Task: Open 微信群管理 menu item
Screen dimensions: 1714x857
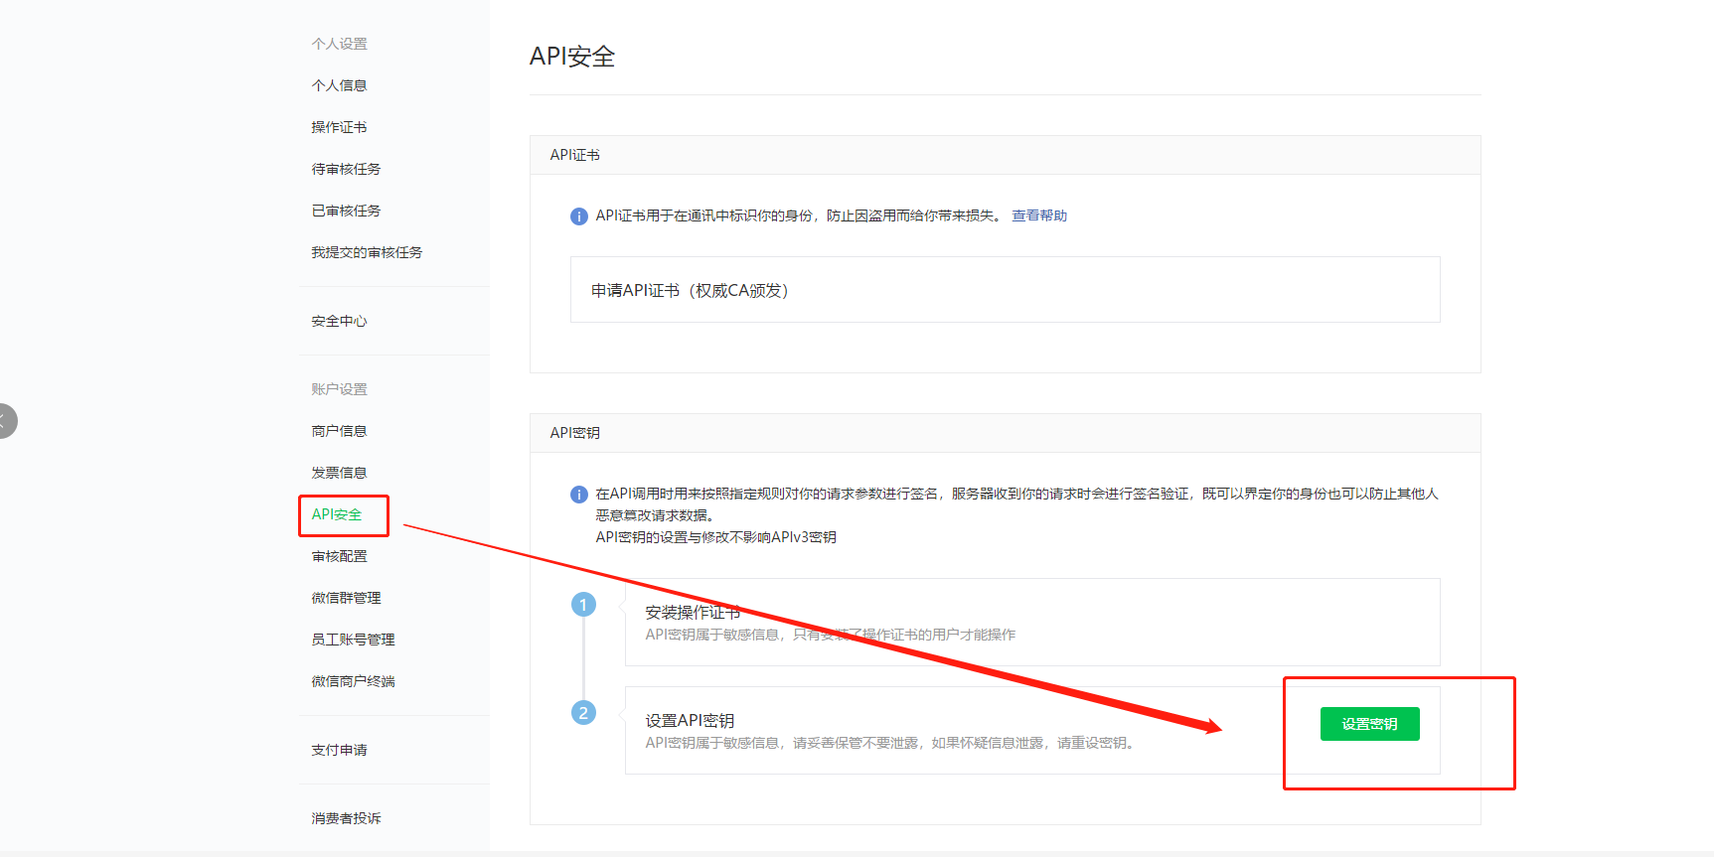Action: point(346,598)
